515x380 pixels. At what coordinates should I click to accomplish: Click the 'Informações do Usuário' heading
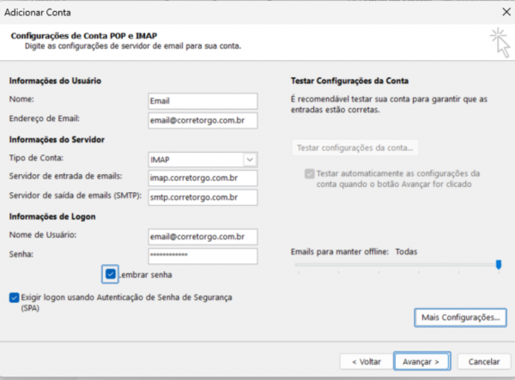(55, 81)
